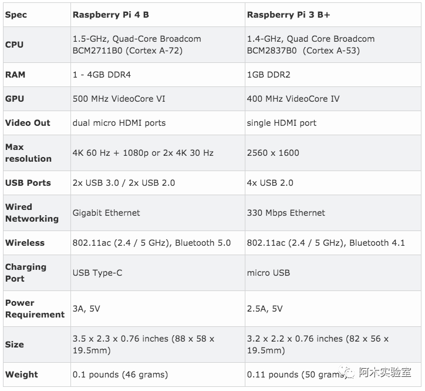The width and height of the screenshot is (425, 391).
Task: Click the Wired Networking row label
Action: click(x=32, y=213)
